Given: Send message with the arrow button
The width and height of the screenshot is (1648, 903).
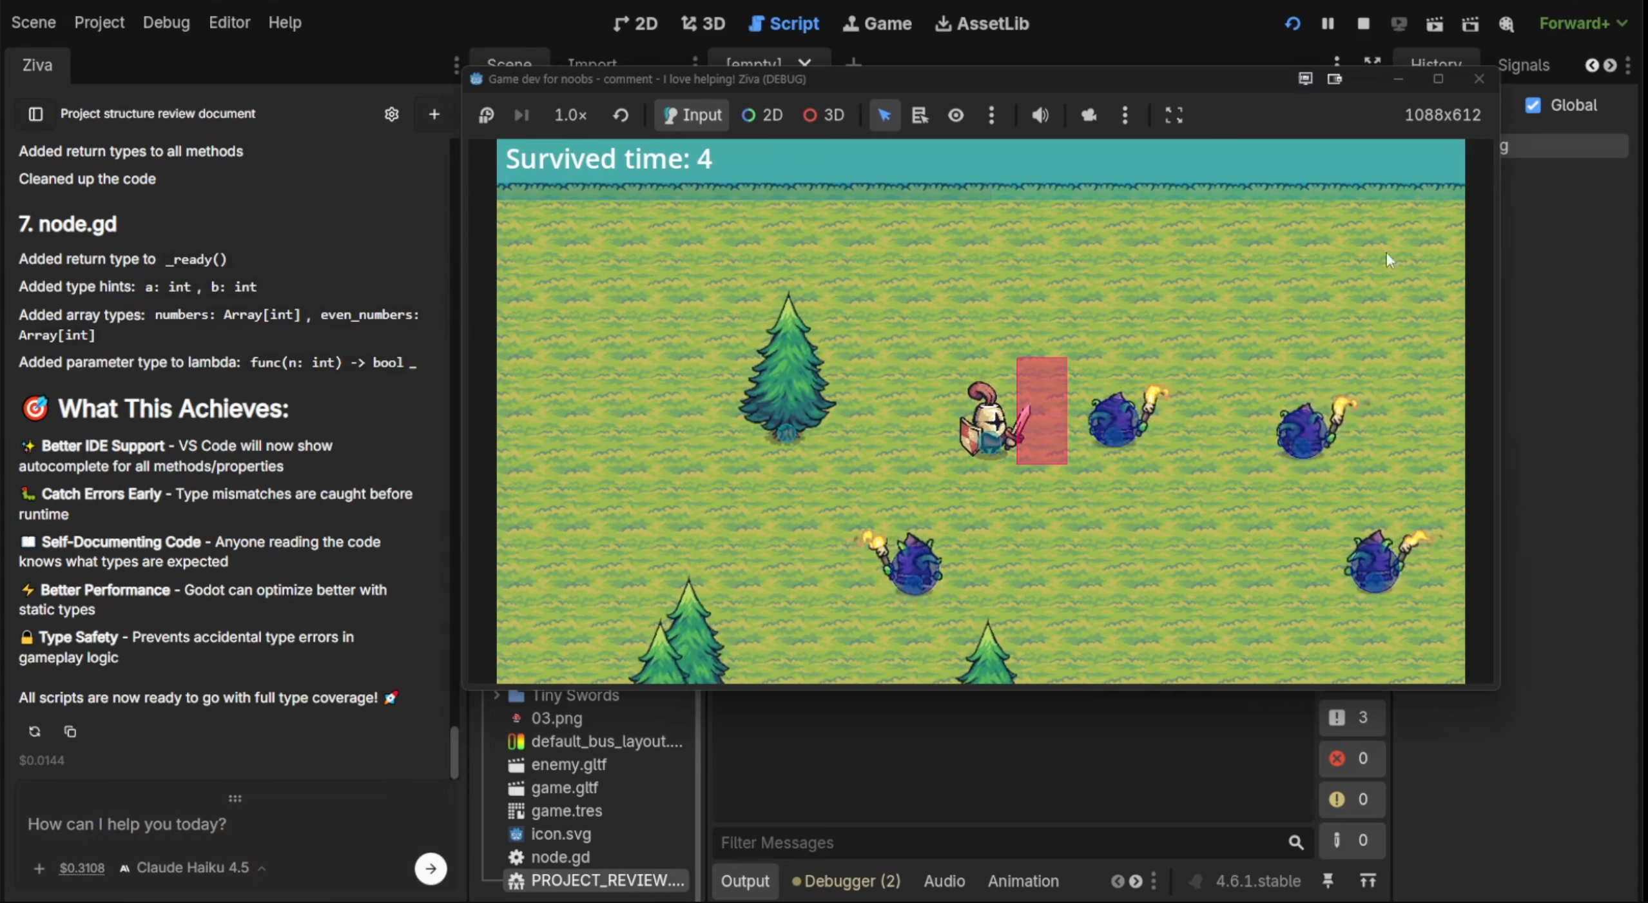Looking at the screenshot, I should pos(430,869).
